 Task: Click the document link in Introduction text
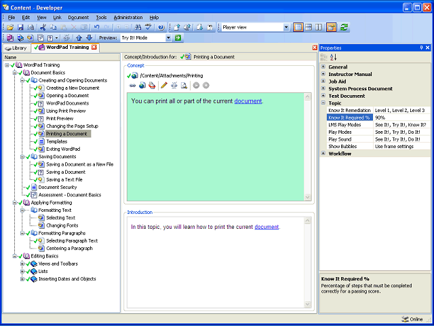point(267,227)
